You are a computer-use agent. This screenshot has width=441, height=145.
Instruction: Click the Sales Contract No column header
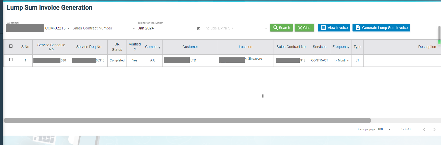coord(291,47)
